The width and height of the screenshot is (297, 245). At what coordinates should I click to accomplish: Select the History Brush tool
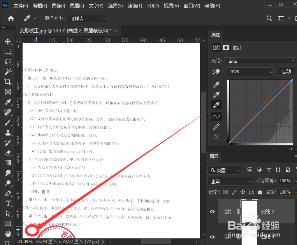coord(8,143)
